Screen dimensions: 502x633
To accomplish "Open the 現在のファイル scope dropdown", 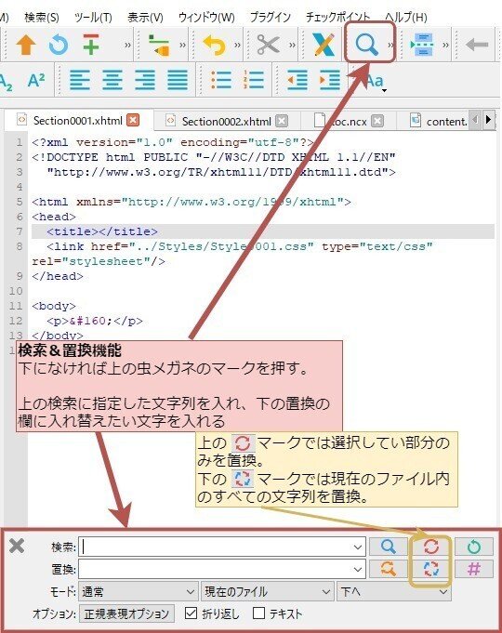I will point(268,592).
